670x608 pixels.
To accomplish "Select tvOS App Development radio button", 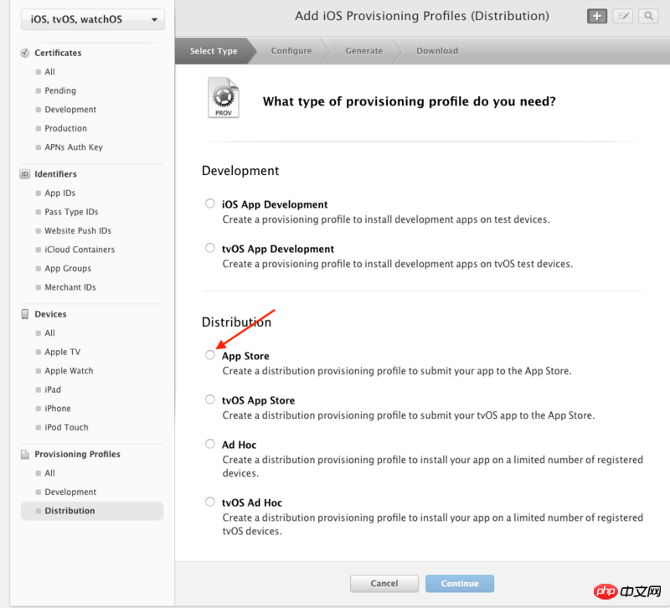I will pos(210,248).
